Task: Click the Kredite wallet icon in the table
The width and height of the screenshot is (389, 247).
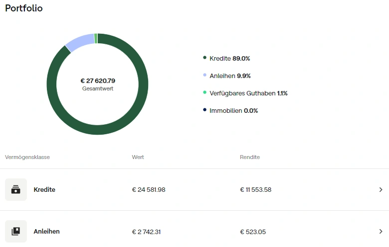Action: 16,190
